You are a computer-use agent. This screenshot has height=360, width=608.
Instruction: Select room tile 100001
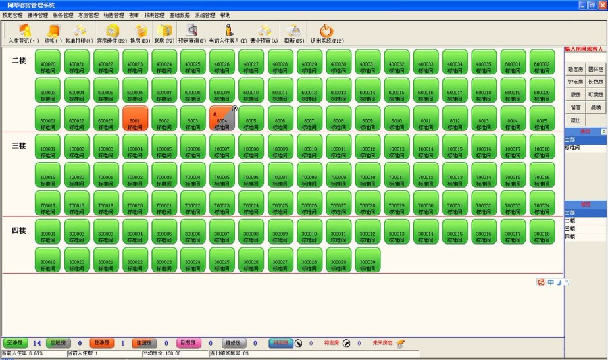click(48, 147)
